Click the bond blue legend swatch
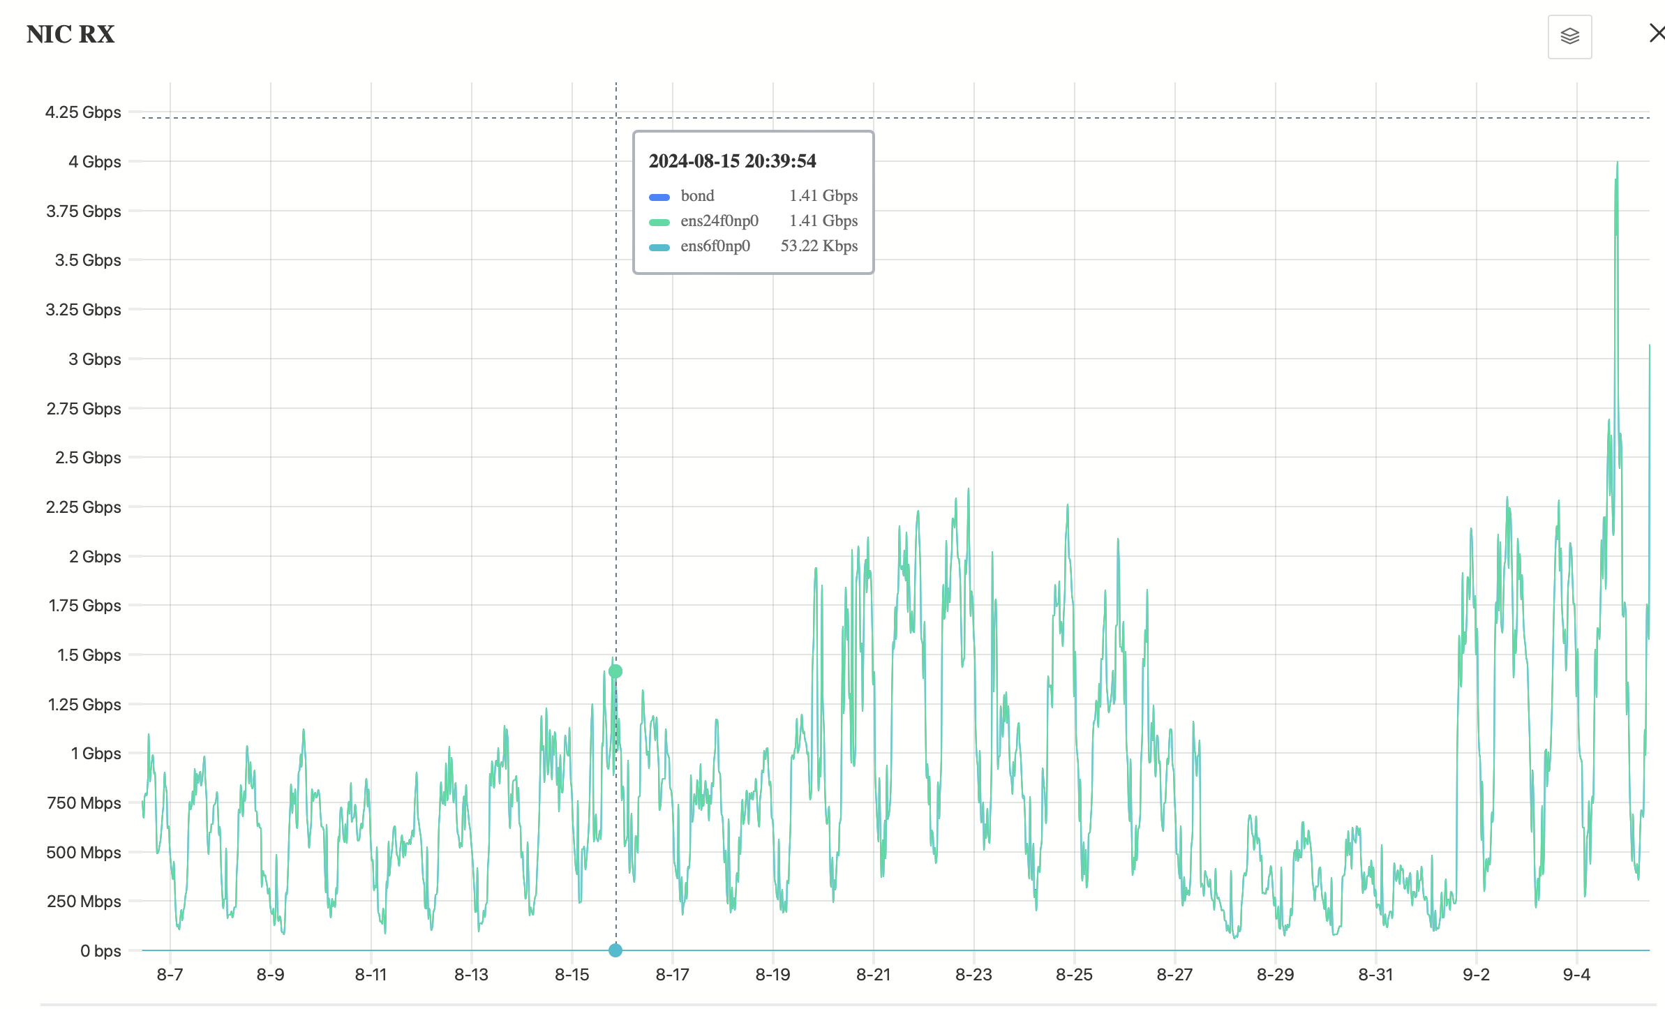 (x=659, y=197)
